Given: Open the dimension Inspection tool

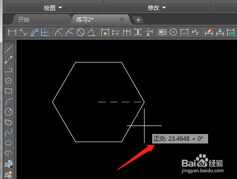Looking at the screenshot, I should [184, 32].
